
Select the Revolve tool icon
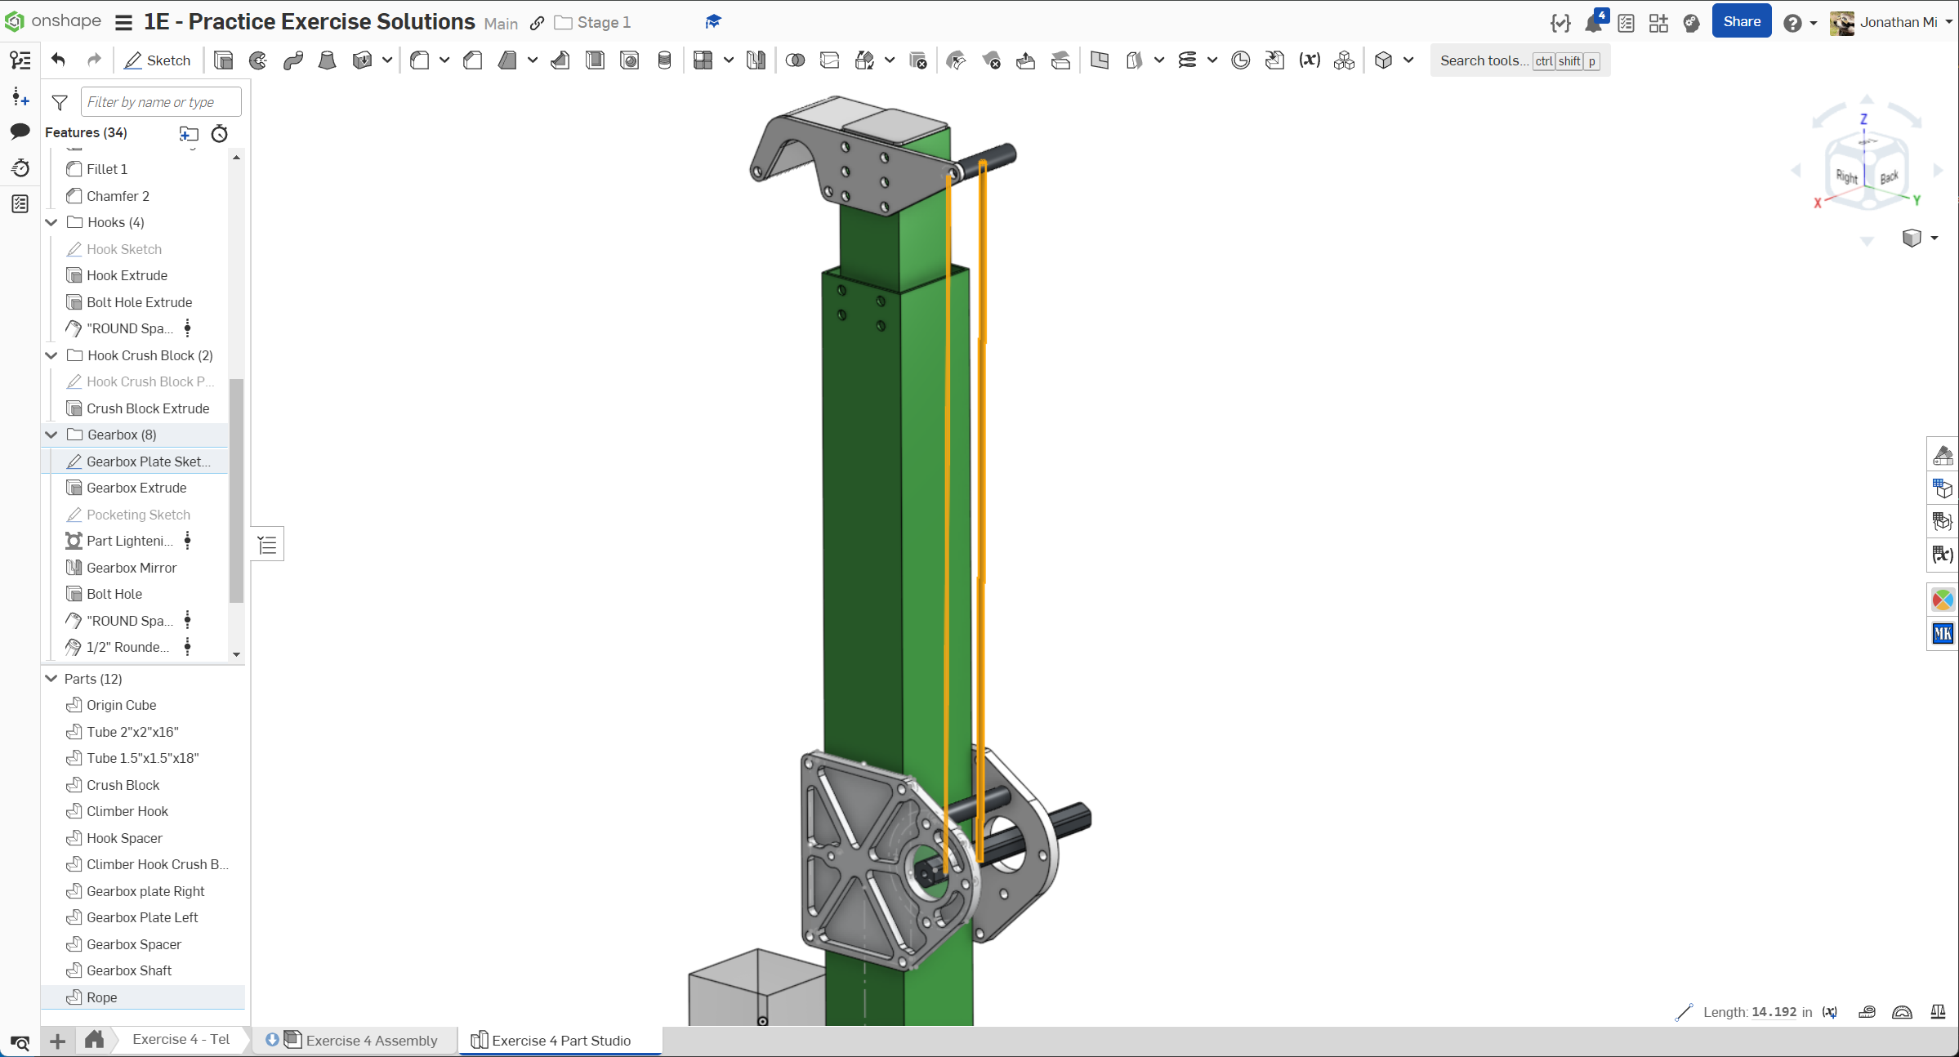tap(258, 60)
